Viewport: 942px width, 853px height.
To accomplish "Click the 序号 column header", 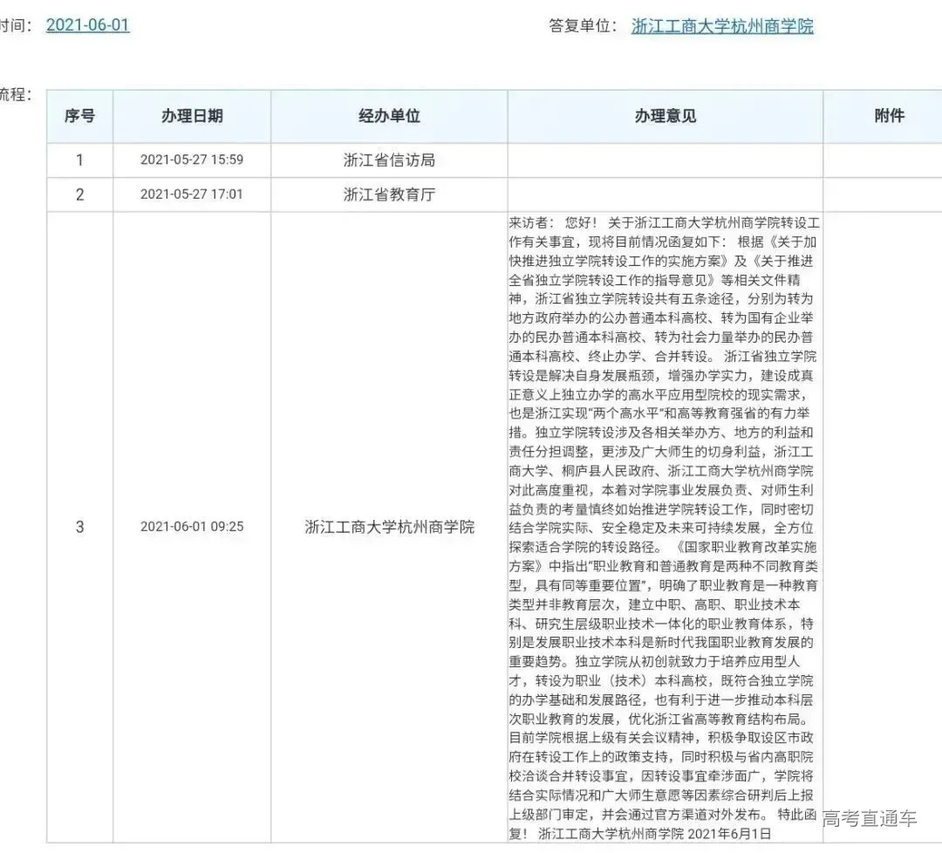I will [x=79, y=116].
